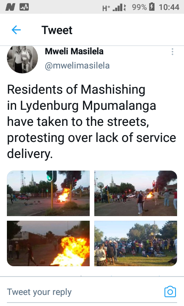This screenshot has width=184, height=306.
Task: Tap the tweet text about Mashishing residents
Action: tap(92, 121)
